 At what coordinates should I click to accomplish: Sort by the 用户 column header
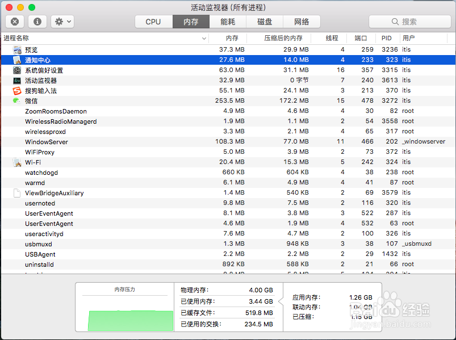click(x=423, y=38)
